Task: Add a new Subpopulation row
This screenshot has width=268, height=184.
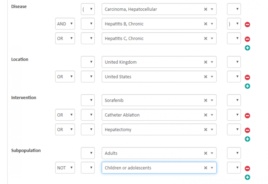Action: (x=247, y=177)
